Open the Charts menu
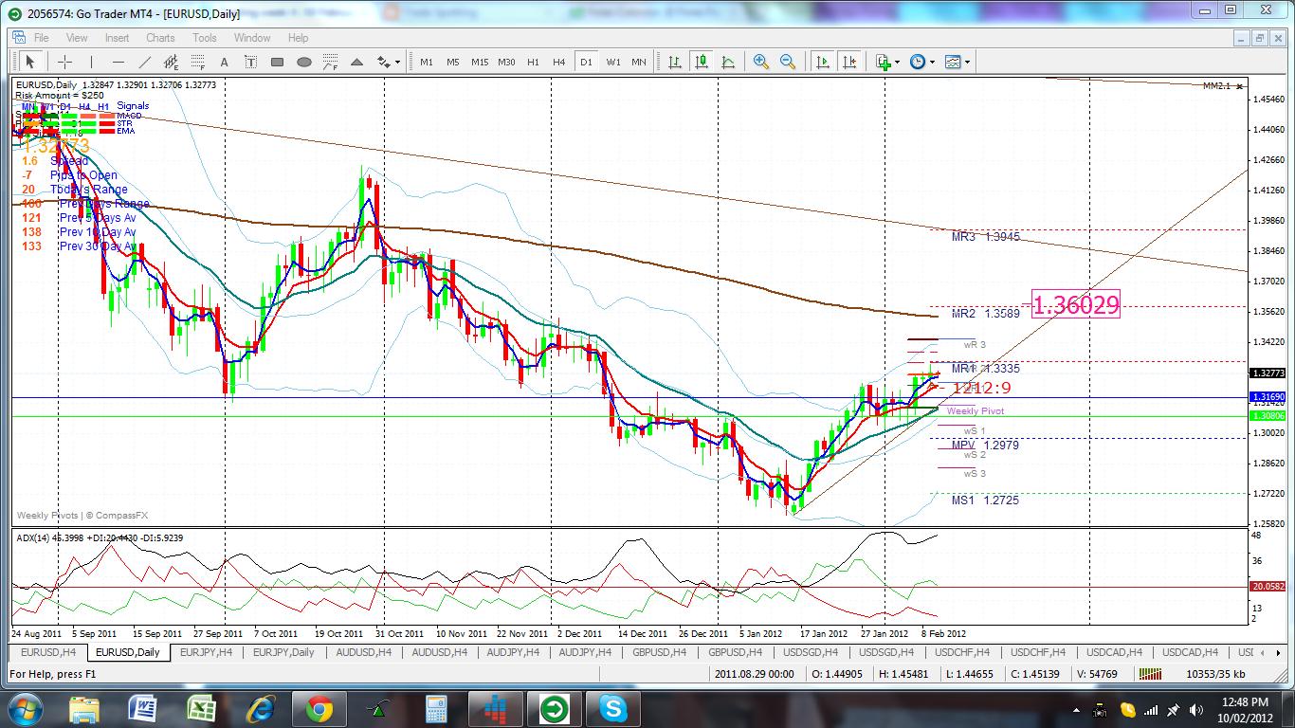 coord(160,38)
